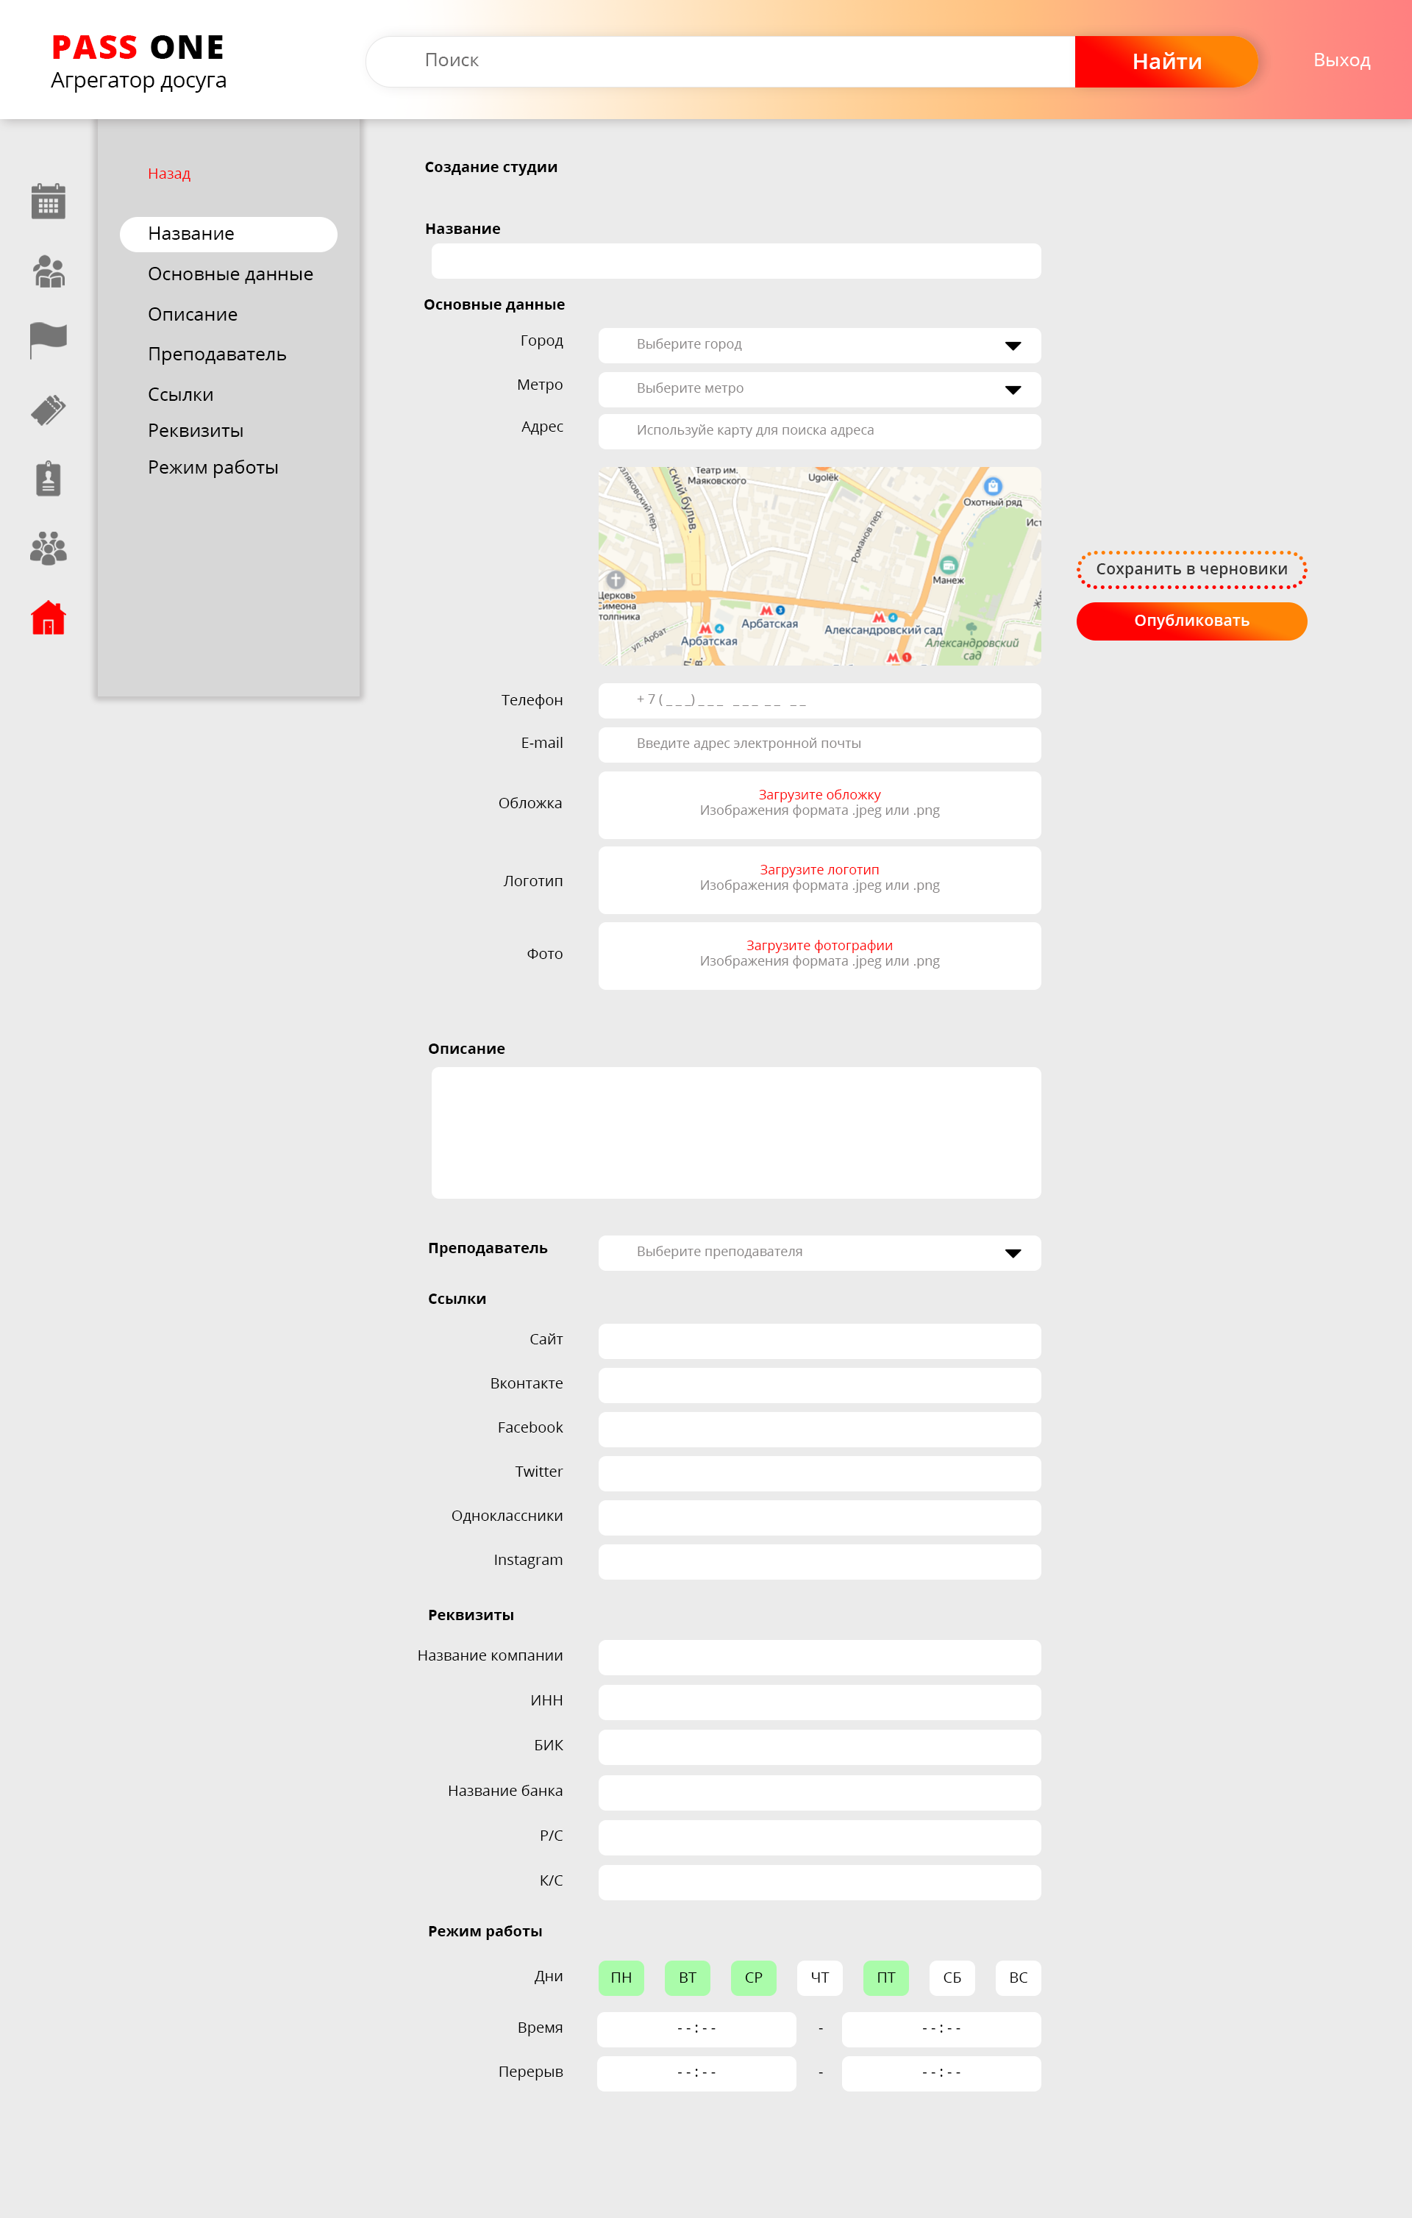Click the Выход logout link
1412x2218 pixels.
pyautogui.click(x=1341, y=61)
